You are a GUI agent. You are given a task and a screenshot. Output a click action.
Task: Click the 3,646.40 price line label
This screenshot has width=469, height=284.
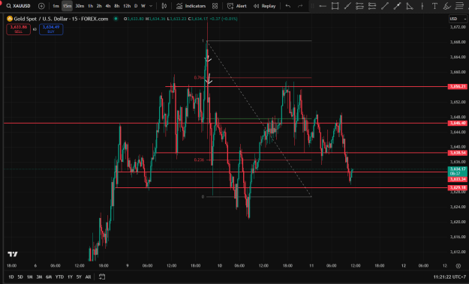coord(457,123)
